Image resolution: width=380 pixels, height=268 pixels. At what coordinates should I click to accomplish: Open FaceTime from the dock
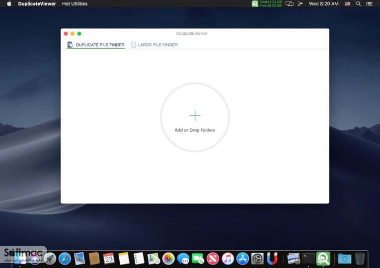click(x=198, y=259)
